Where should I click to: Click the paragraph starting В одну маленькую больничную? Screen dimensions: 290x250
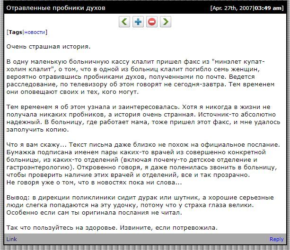pyautogui.click(x=141, y=77)
